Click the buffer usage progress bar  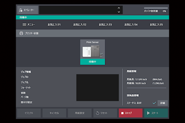point(156,8)
